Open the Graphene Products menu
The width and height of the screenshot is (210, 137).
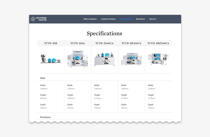(x=108, y=19)
